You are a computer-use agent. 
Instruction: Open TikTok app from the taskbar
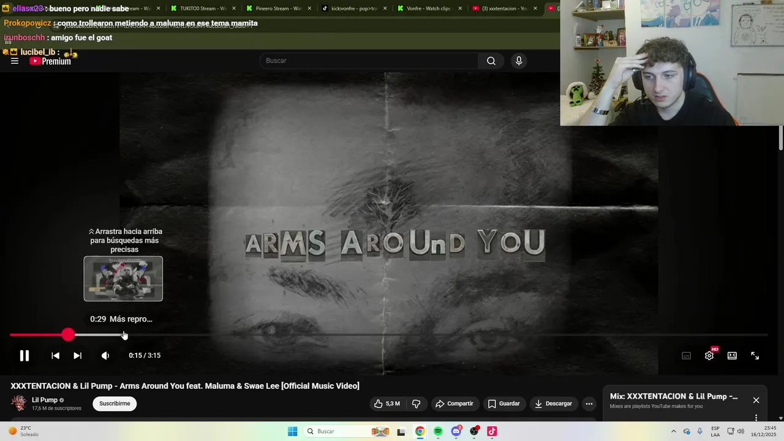492,431
